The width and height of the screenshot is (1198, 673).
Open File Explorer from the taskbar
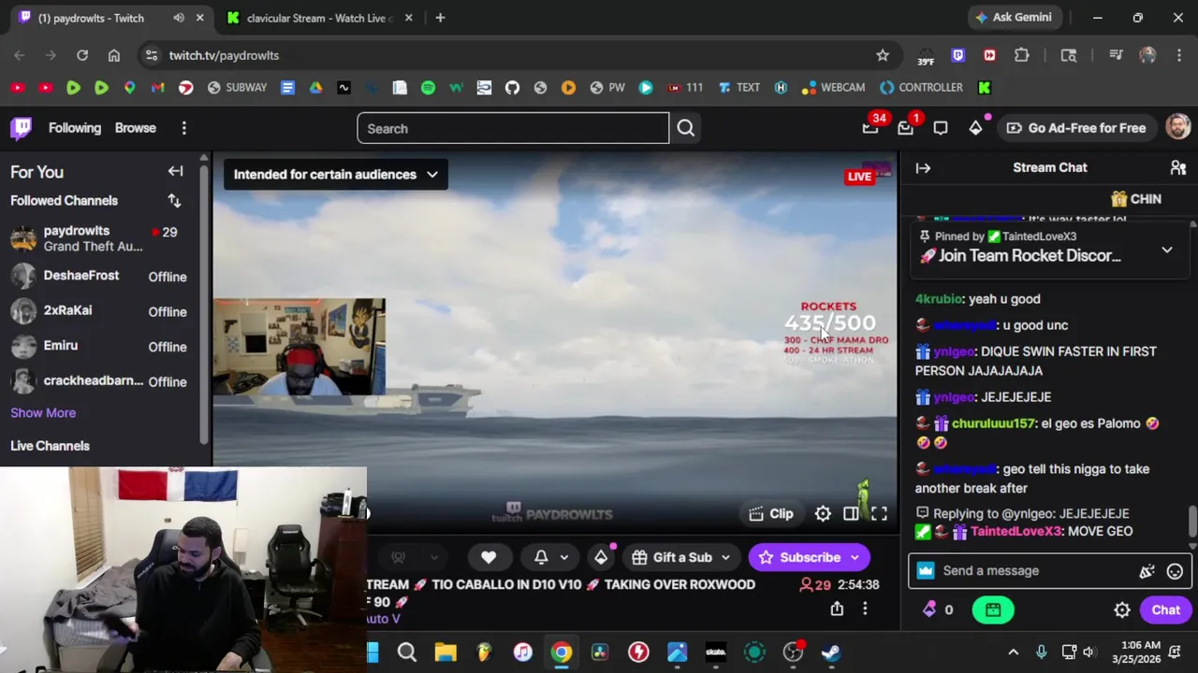tap(445, 652)
